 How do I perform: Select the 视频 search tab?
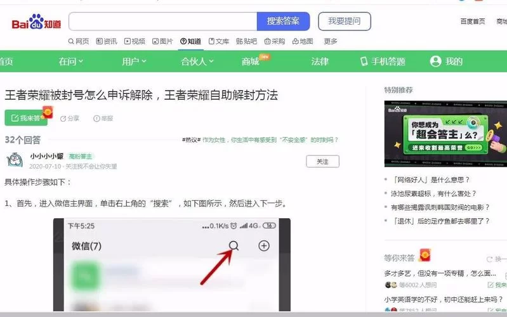tap(135, 41)
